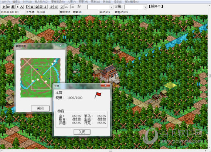The height and width of the screenshot is (152, 211).
Task: Click the 军马 65535 value in 物品 group
Action: [102, 116]
